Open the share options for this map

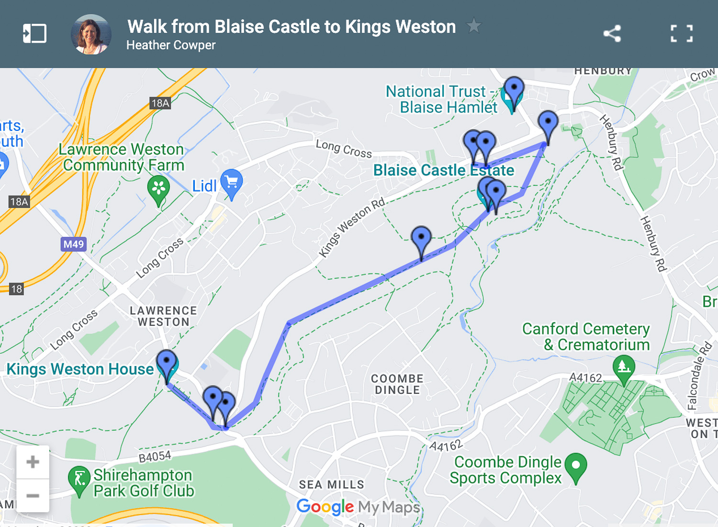point(613,34)
